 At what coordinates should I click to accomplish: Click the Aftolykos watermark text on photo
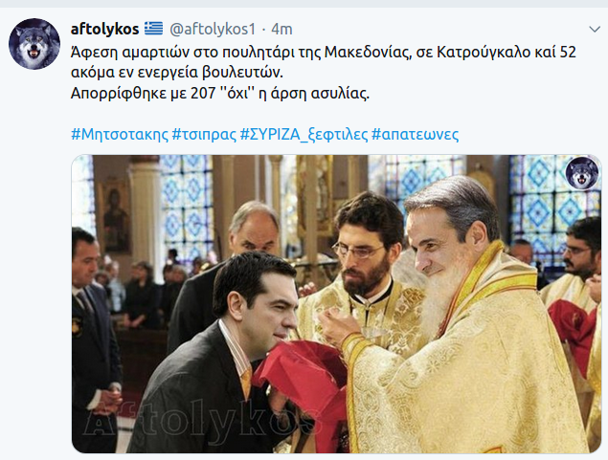tap(198, 420)
